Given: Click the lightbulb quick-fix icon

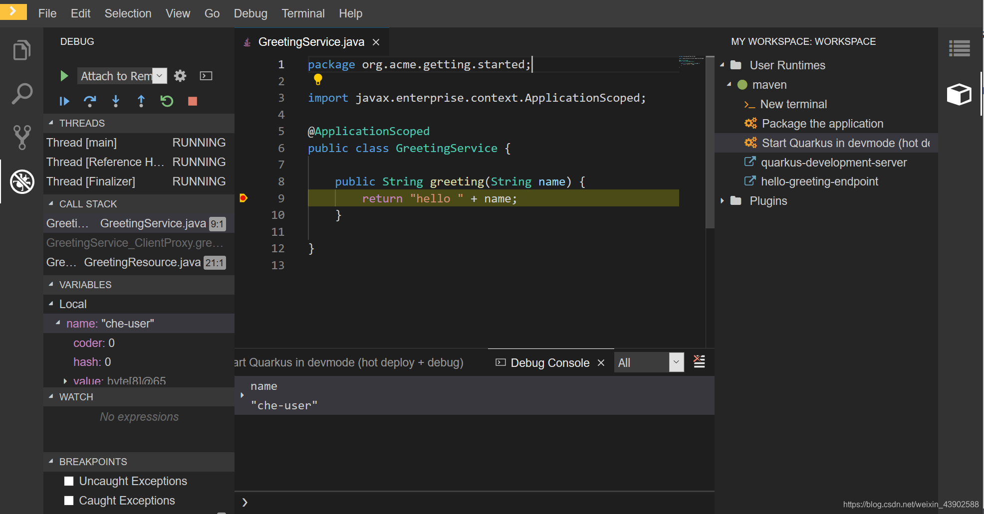Looking at the screenshot, I should click(318, 79).
